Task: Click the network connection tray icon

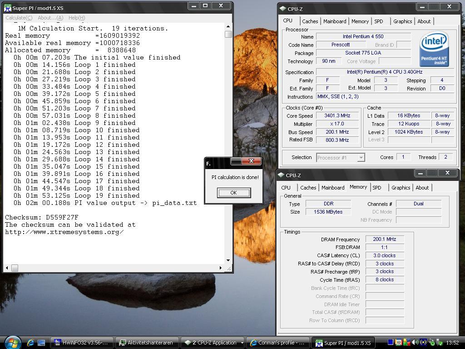Action: 431,343
